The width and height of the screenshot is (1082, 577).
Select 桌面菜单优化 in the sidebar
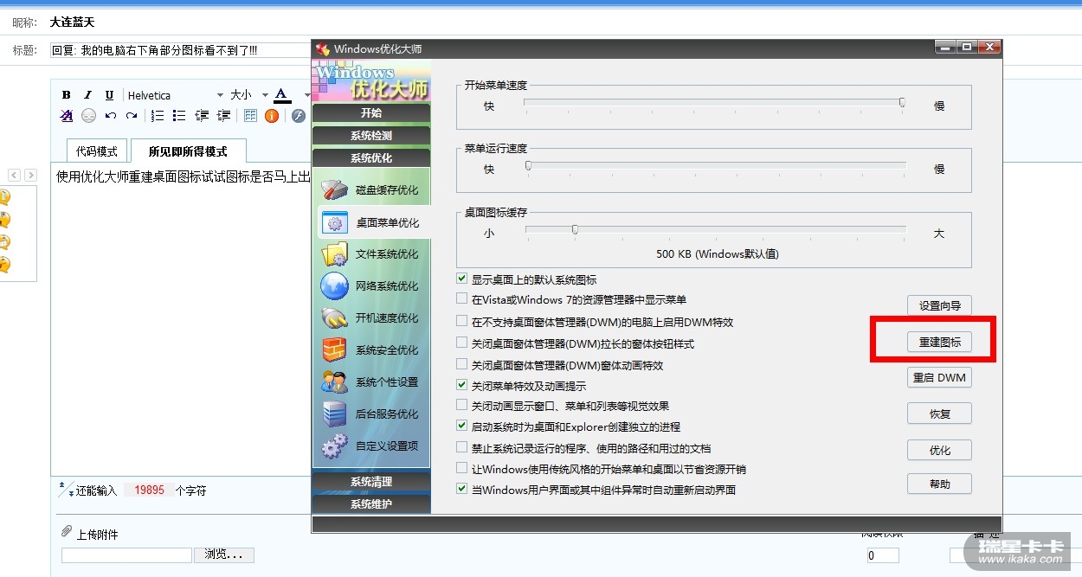(x=373, y=222)
